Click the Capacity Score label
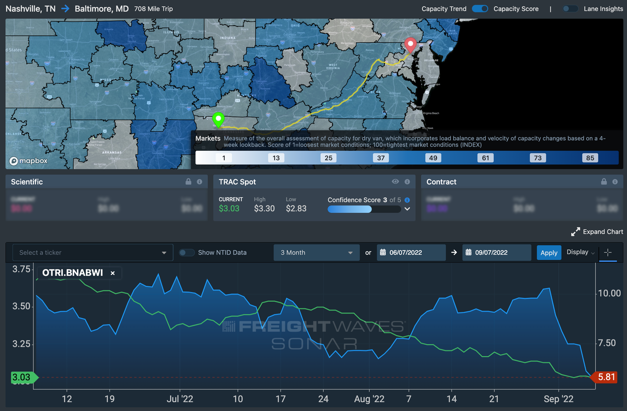Screen dimensions: 627x411 coord(516,9)
